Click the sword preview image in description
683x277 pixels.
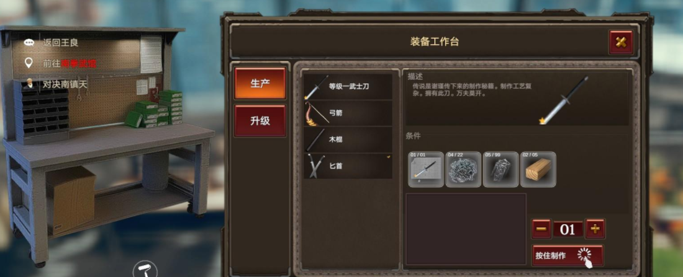pos(563,101)
